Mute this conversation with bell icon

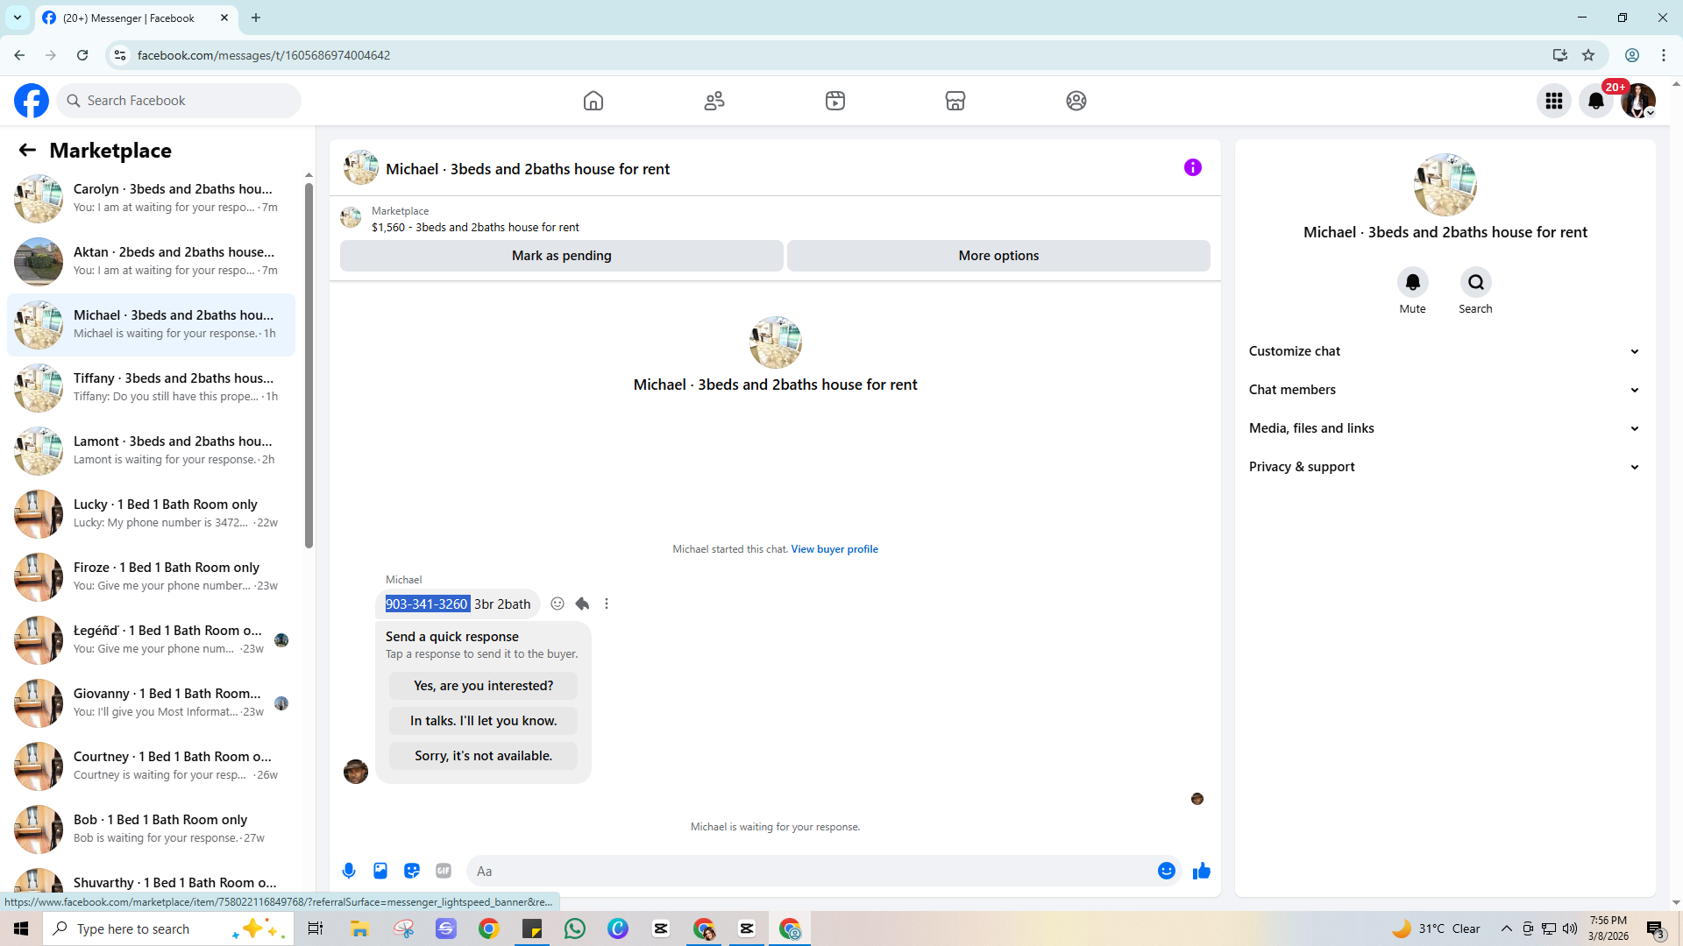coord(1412,282)
